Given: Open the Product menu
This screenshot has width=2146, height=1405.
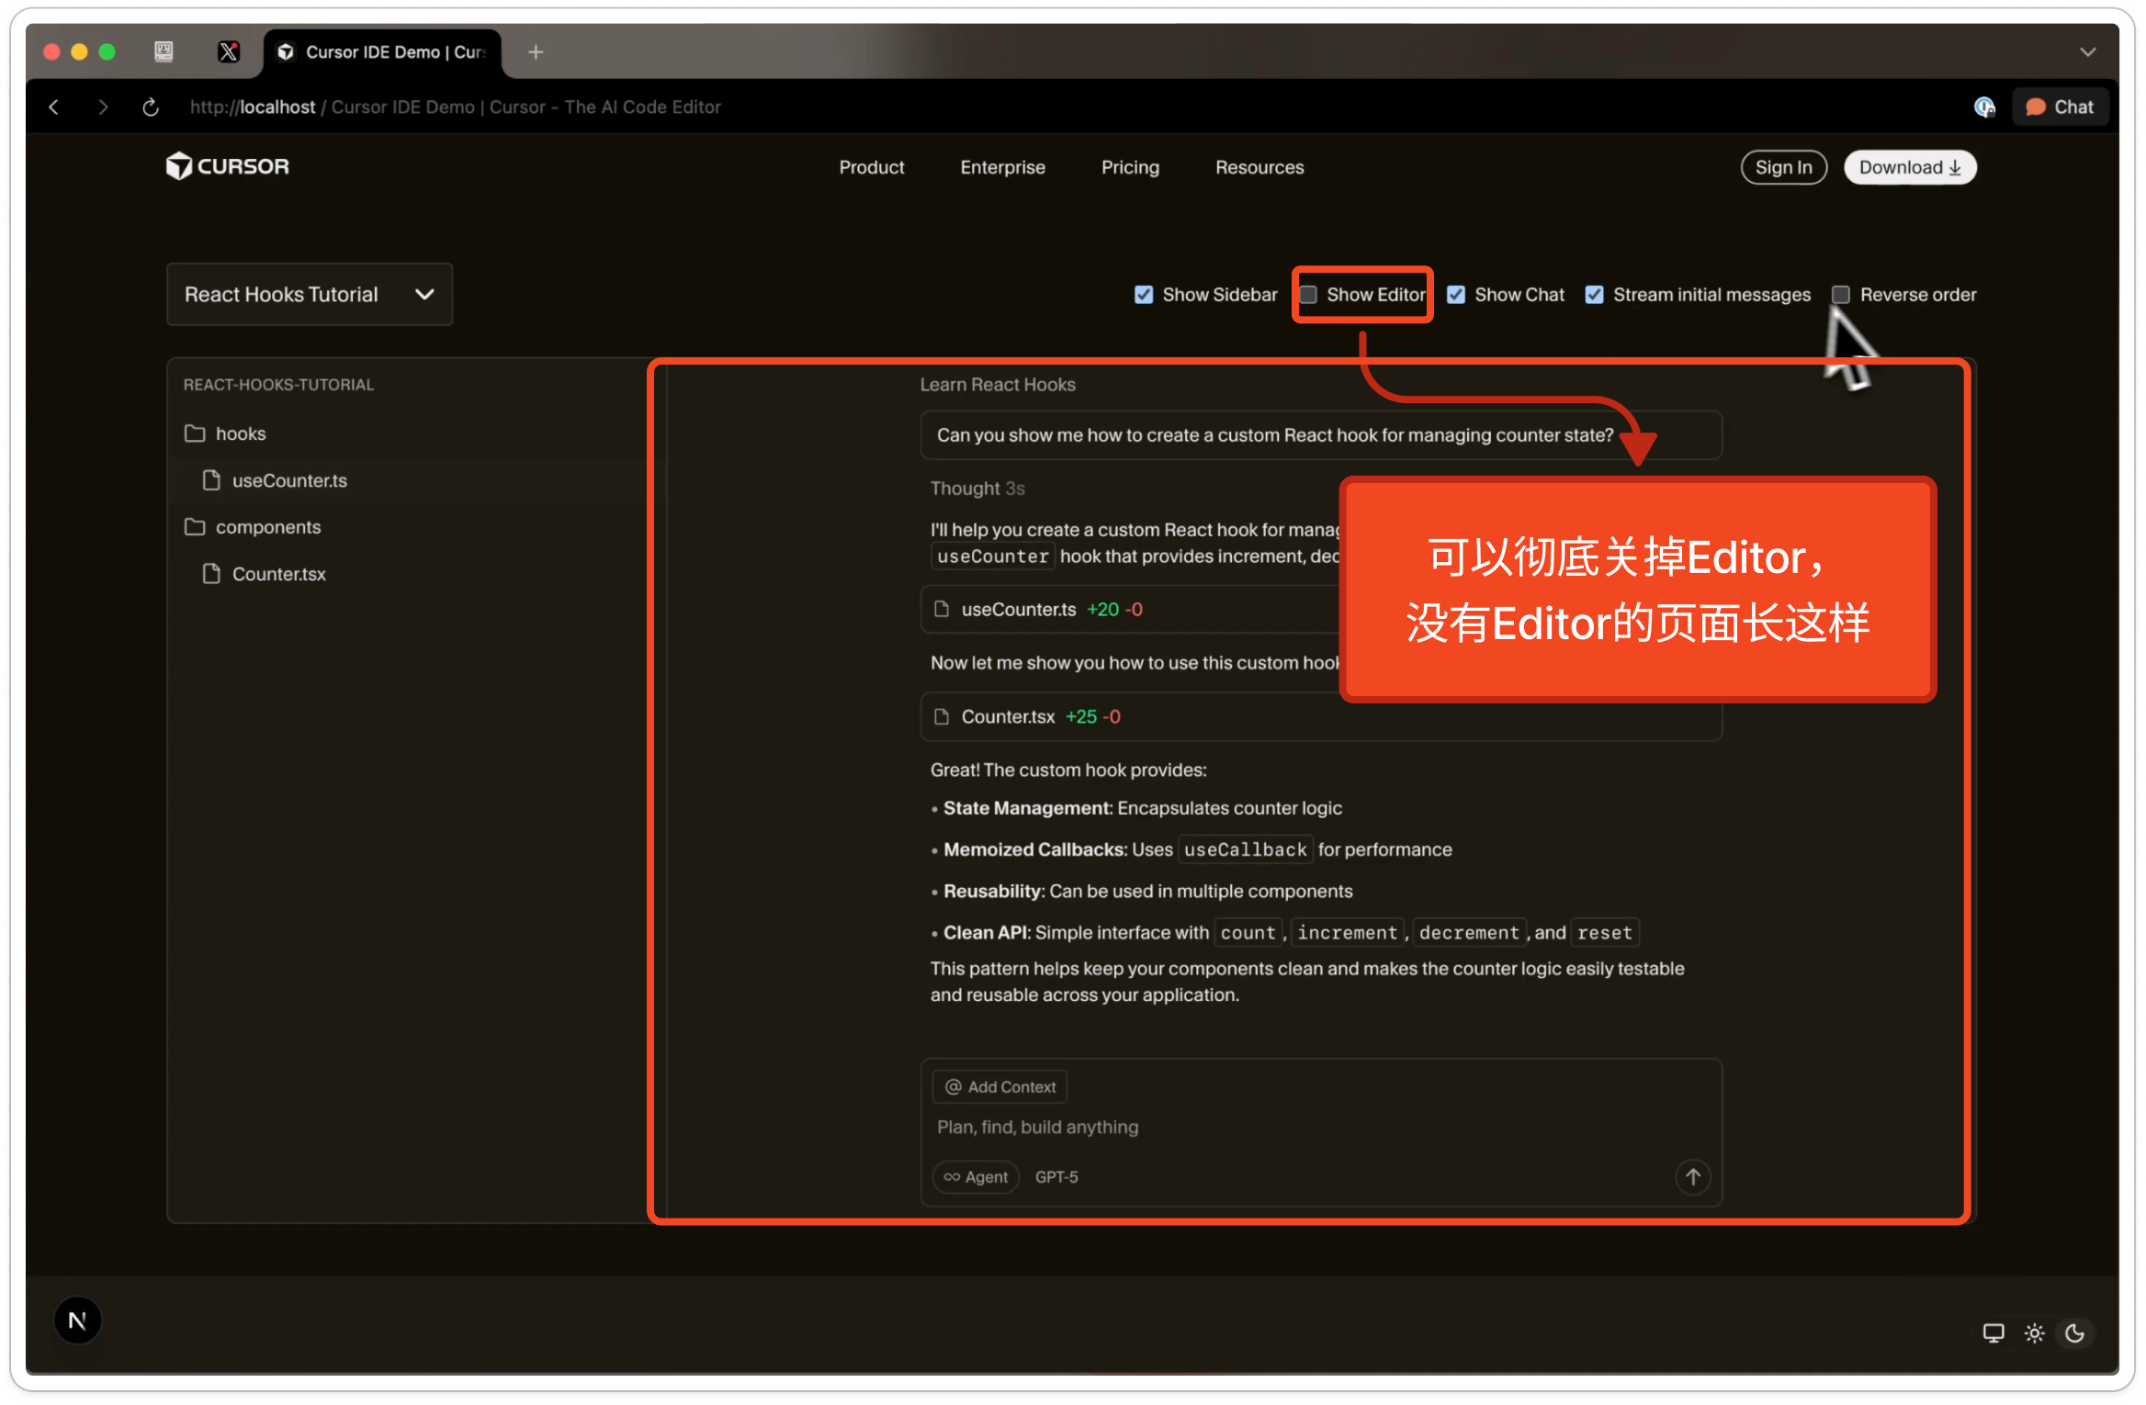Looking at the screenshot, I should [871, 167].
